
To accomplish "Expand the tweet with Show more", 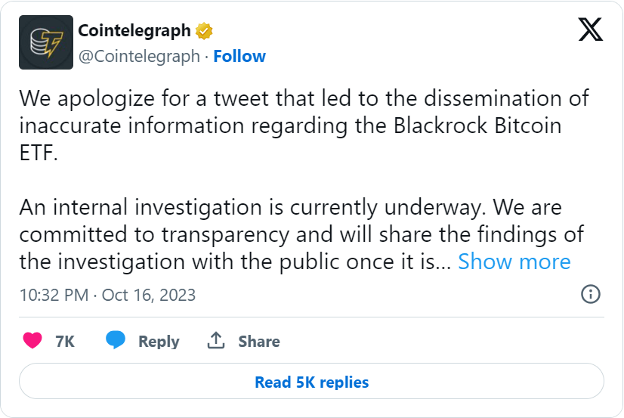I will 514,262.
